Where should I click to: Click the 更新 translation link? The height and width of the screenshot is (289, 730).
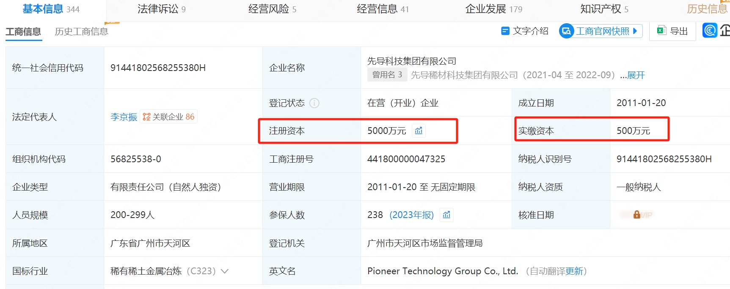pos(574,271)
